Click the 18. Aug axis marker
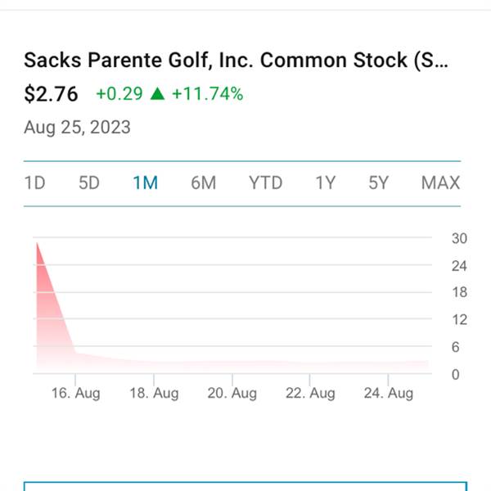The height and width of the screenshot is (491, 491). [154, 394]
